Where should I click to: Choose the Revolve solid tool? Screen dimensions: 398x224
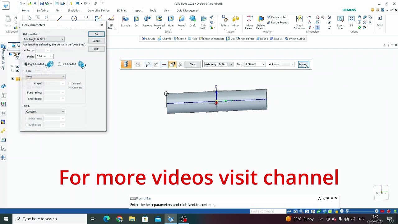pos(147,21)
